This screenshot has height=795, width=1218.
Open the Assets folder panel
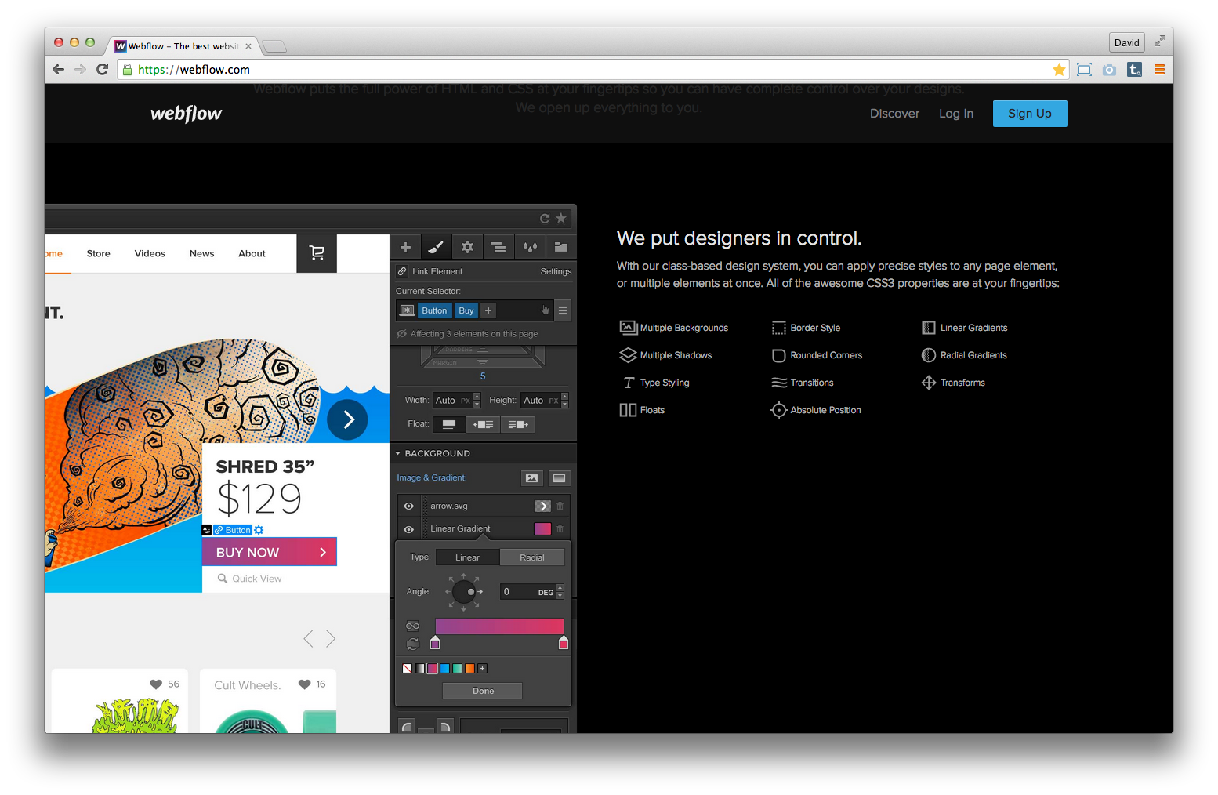(x=561, y=247)
